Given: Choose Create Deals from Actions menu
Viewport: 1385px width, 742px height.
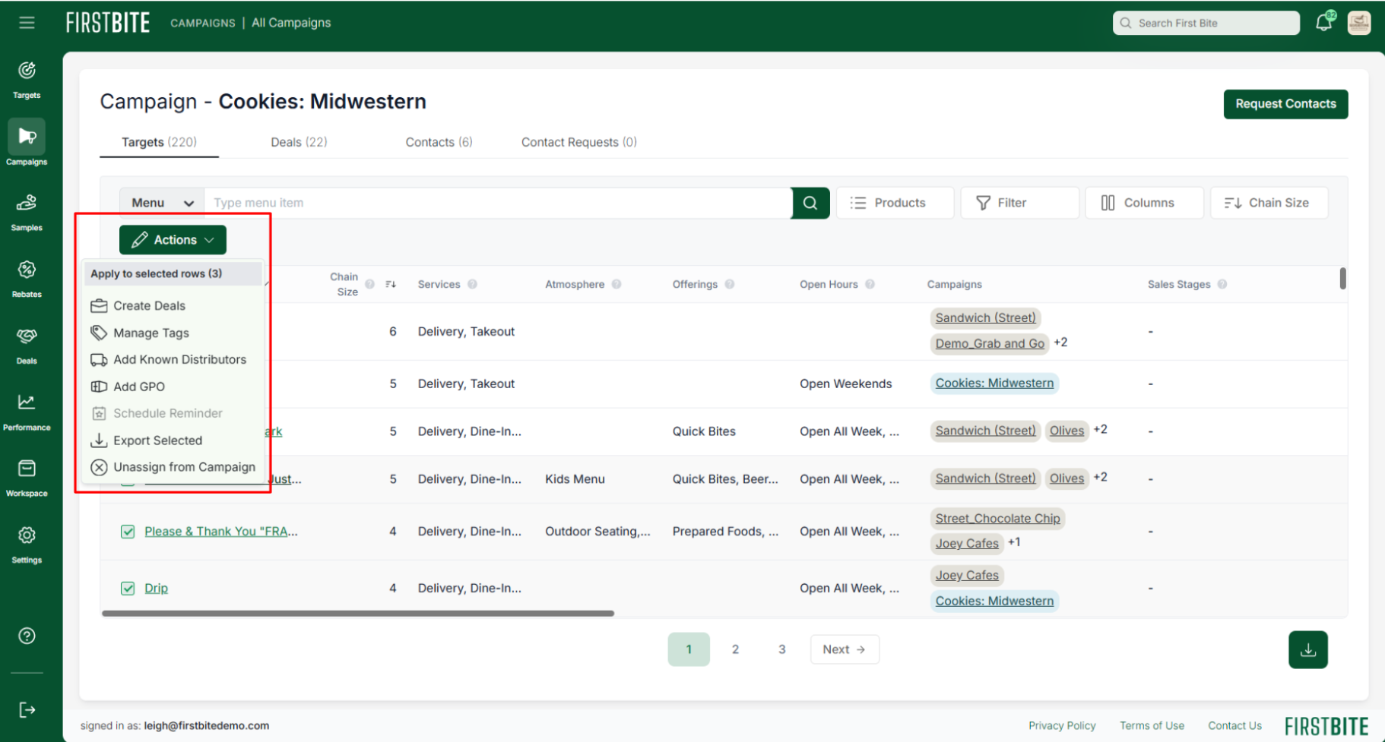Looking at the screenshot, I should 173,306.
